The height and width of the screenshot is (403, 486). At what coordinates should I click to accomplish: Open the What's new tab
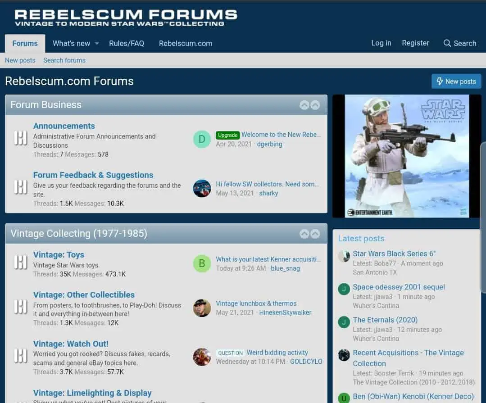click(71, 43)
